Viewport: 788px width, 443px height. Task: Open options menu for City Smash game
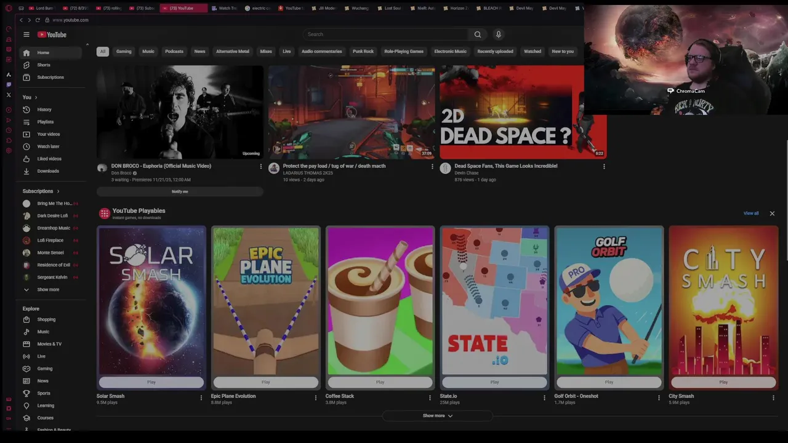click(773, 397)
